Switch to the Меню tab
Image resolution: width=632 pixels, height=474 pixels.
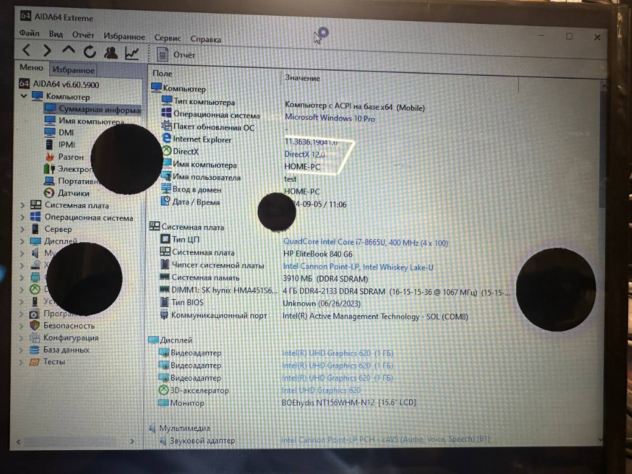(32, 67)
